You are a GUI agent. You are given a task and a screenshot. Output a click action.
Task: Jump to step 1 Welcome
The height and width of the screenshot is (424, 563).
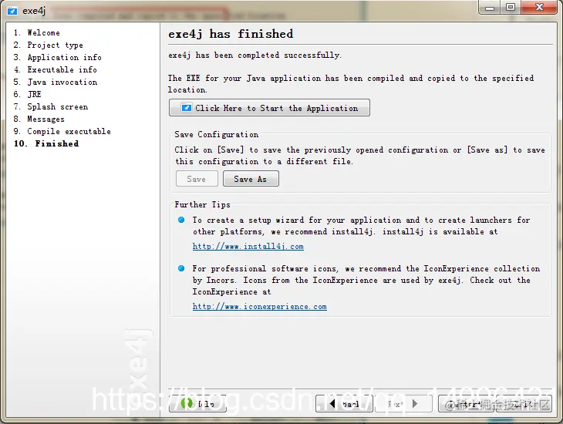[x=36, y=32]
